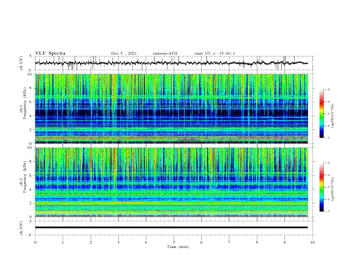Click the ch.1 'Frequency (kHz)' axis label

[25, 104]
